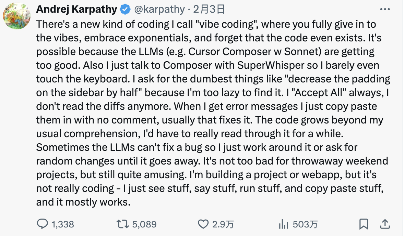Click the retweet arrows icon

tap(123, 224)
